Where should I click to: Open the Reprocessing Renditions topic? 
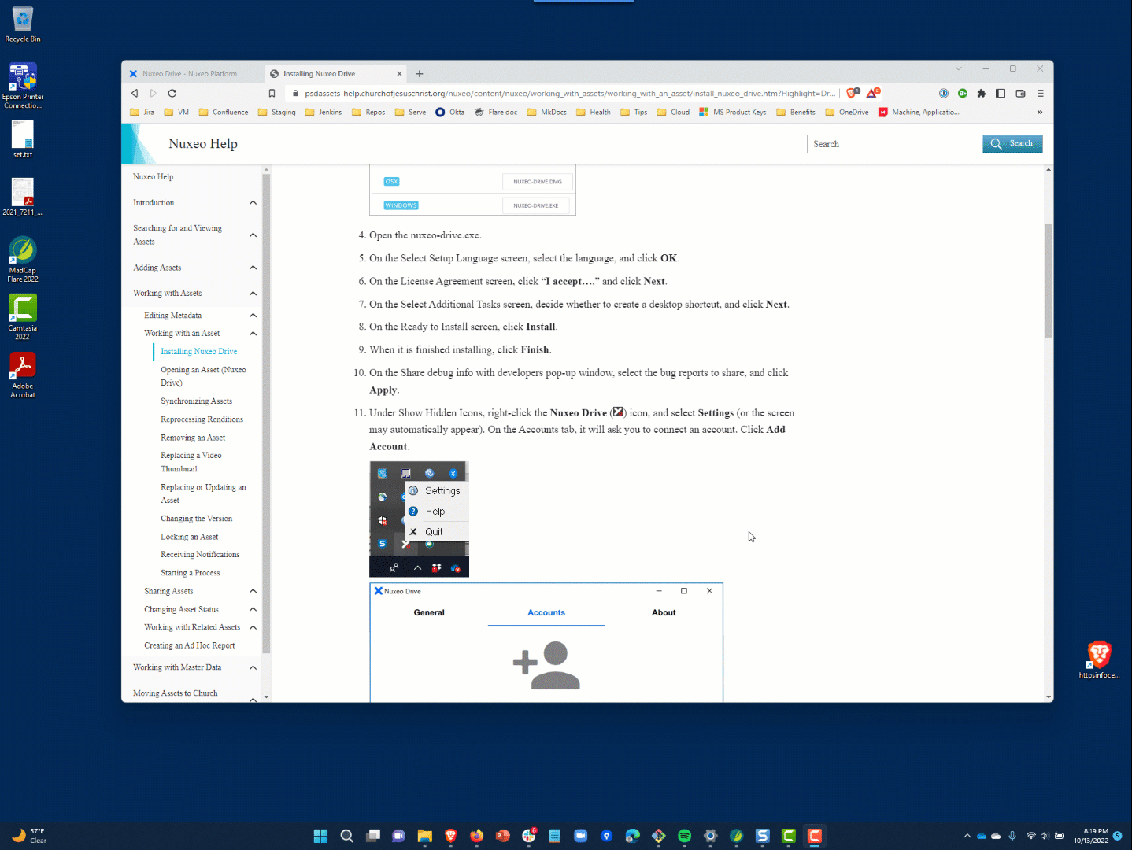coord(202,419)
